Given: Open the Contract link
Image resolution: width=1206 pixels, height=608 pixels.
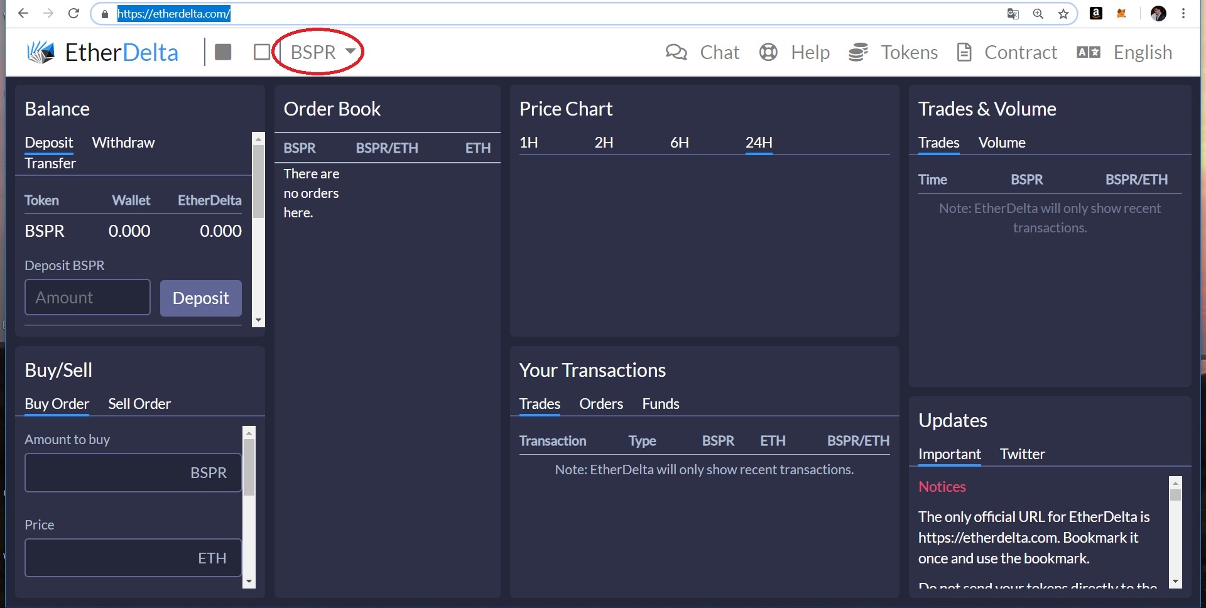Looking at the screenshot, I should [x=1021, y=52].
